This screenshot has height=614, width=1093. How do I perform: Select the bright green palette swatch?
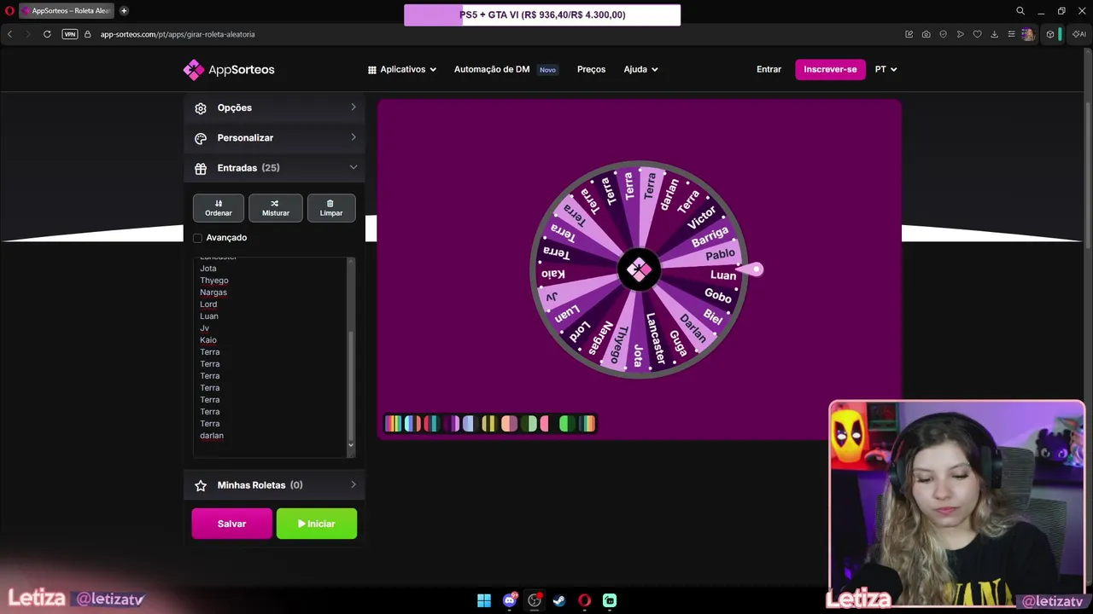point(568,423)
